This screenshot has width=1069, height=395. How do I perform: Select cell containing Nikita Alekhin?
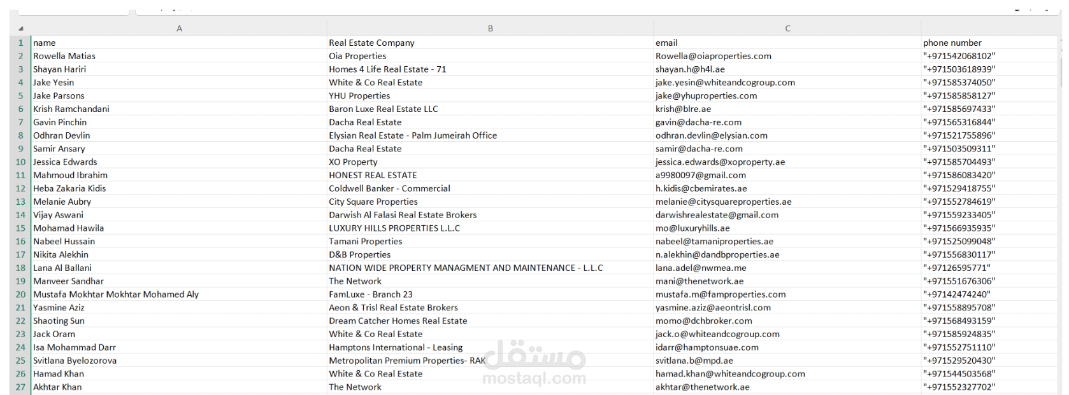pyautogui.click(x=179, y=254)
